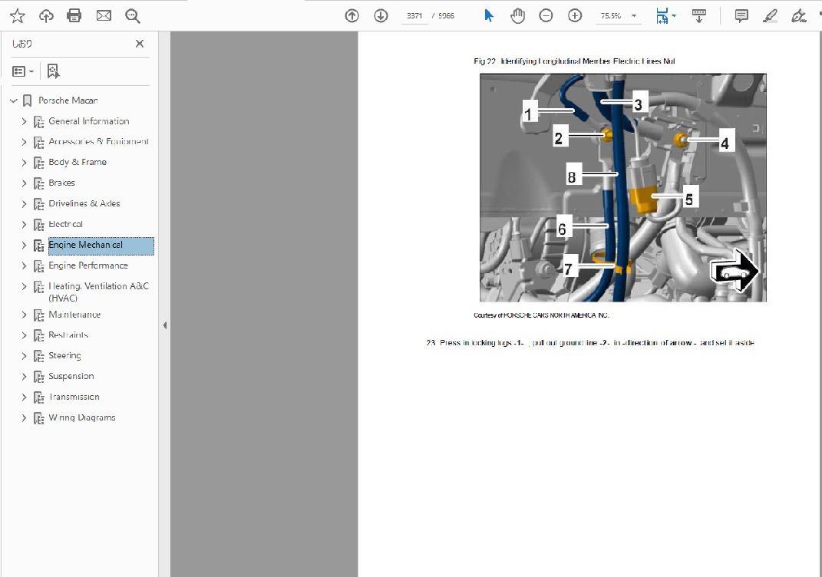Expand the Engine Performance bookmark chevron

pos(24,265)
